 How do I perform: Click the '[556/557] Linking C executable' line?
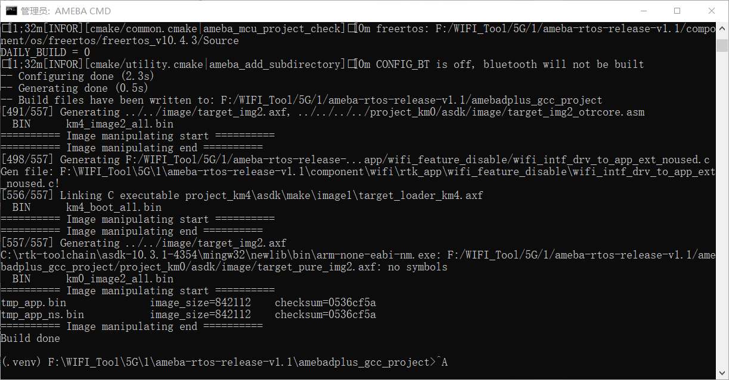242,195
